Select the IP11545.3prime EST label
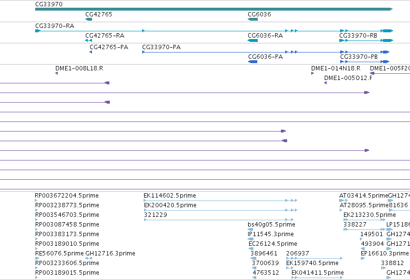410x280 pixels. 271,234
